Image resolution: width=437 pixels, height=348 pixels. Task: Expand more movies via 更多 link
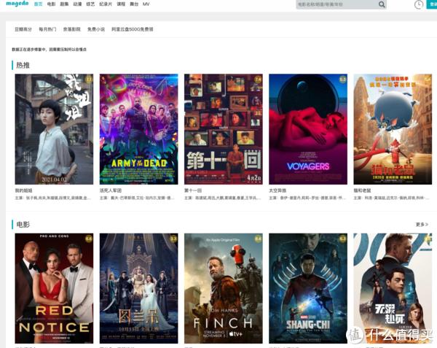422,225
